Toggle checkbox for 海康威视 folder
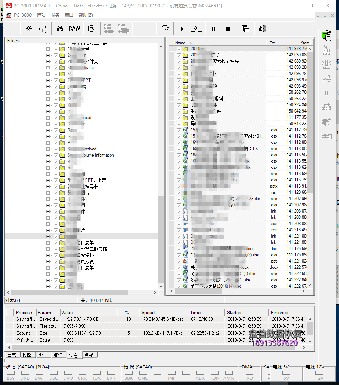This screenshot has height=385, width=339. (x=56, y=262)
